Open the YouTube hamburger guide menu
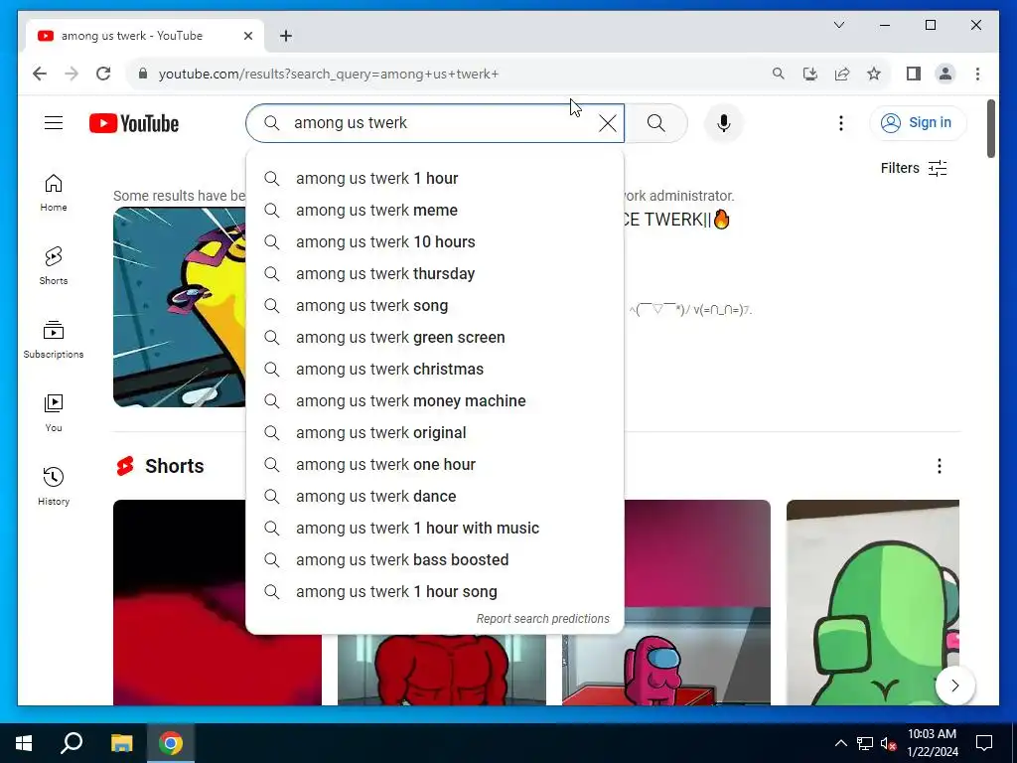This screenshot has height=763, width=1017. click(54, 122)
